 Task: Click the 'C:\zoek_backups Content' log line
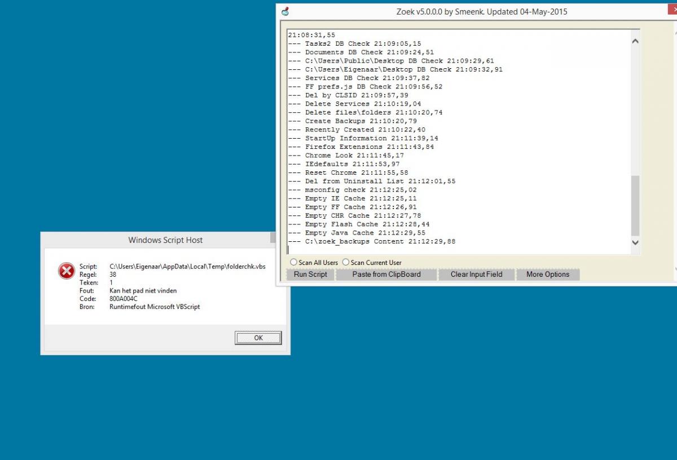click(372, 241)
